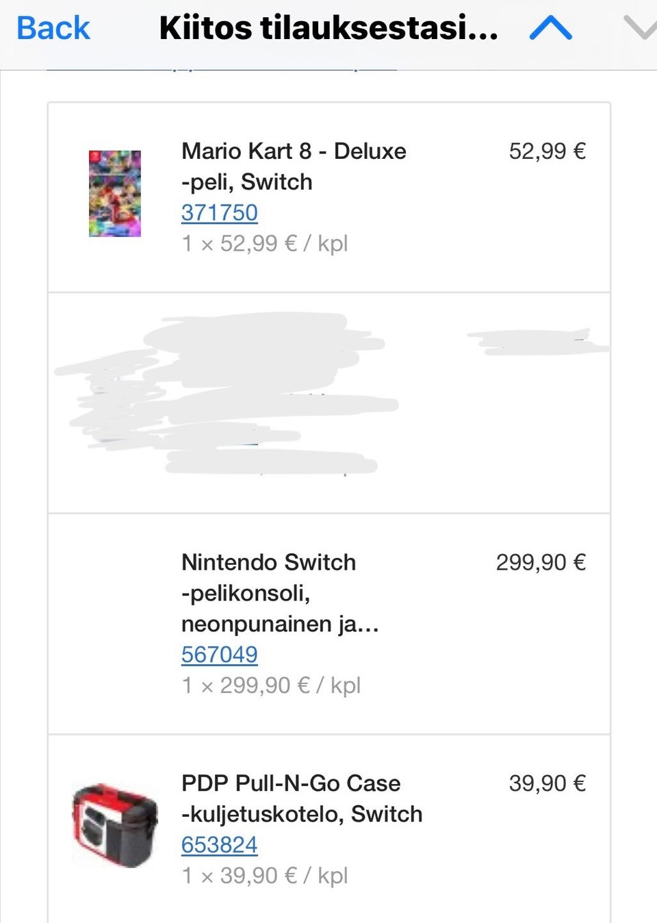The width and height of the screenshot is (657, 923).
Task: Open product link 567049
Action: (219, 655)
